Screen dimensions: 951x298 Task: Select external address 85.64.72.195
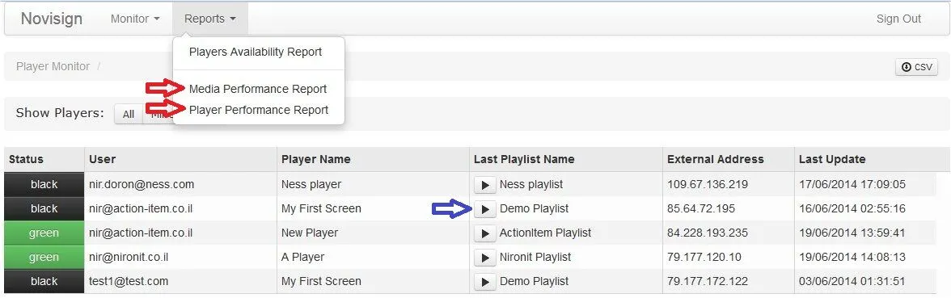click(701, 208)
